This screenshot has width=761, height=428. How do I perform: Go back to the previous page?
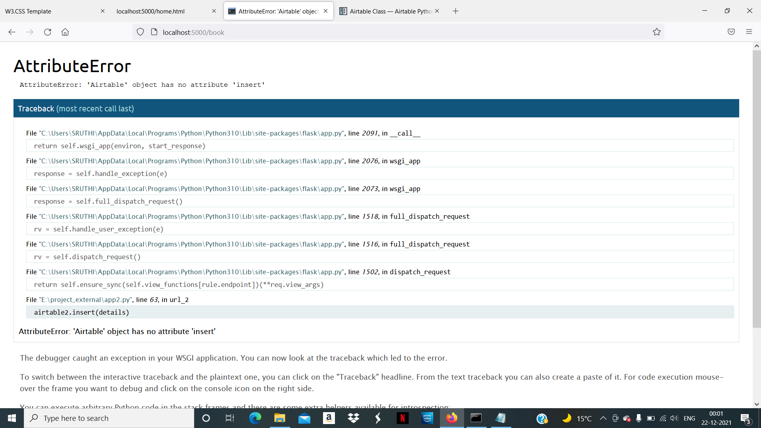click(x=12, y=32)
